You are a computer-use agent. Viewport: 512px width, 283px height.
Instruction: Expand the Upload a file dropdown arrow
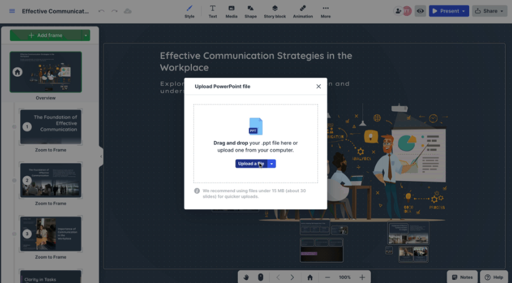point(272,164)
